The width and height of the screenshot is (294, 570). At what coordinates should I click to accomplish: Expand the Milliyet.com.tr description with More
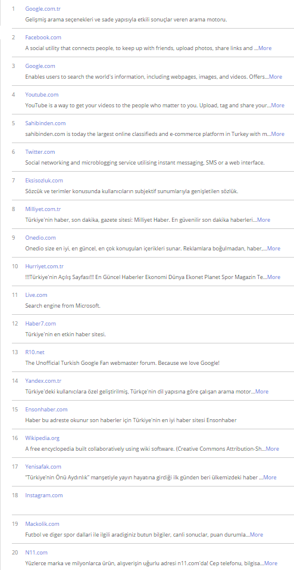pos(264,220)
